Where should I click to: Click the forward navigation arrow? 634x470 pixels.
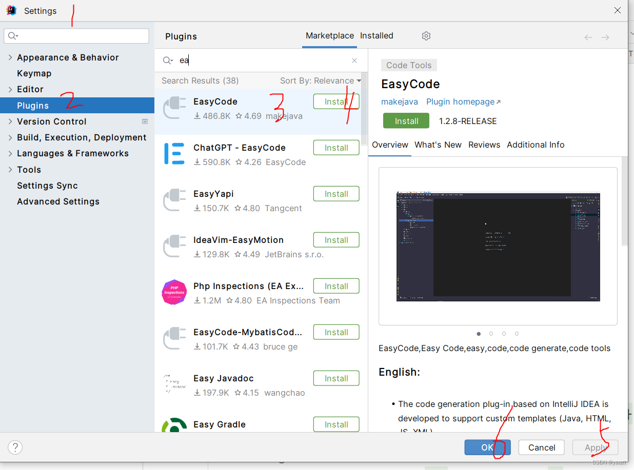pos(605,37)
